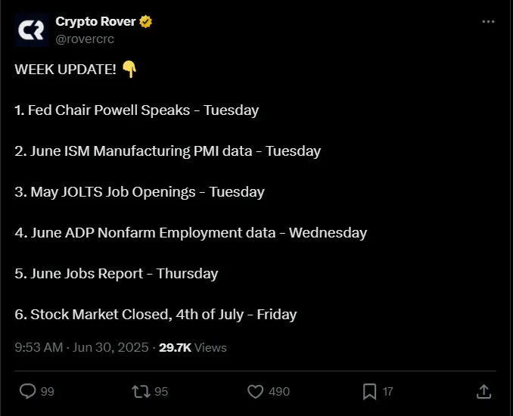Click the gold verified badge icon

146,22
